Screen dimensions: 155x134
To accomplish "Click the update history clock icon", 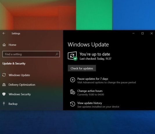I will 73,104.
